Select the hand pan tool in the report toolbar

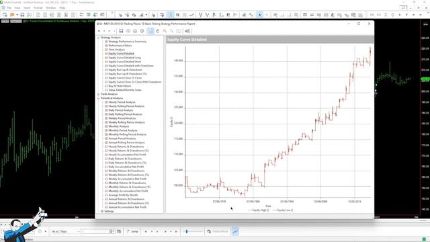click(157, 31)
